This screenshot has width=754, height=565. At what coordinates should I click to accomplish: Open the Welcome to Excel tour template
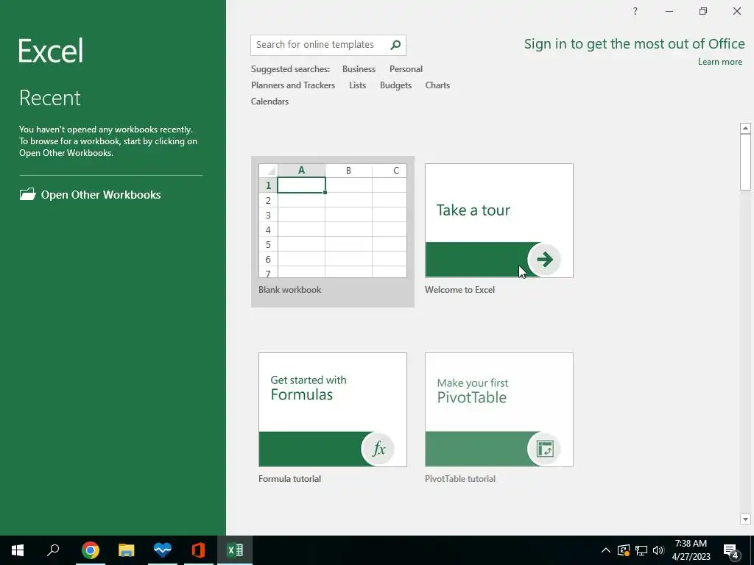499,221
